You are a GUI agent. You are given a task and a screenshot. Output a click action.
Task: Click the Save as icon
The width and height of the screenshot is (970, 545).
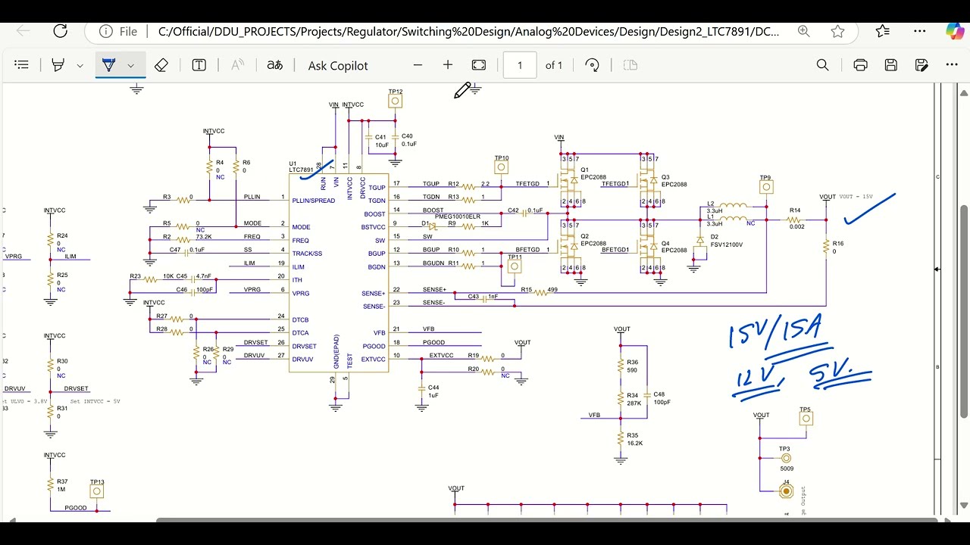pos(921,65)
